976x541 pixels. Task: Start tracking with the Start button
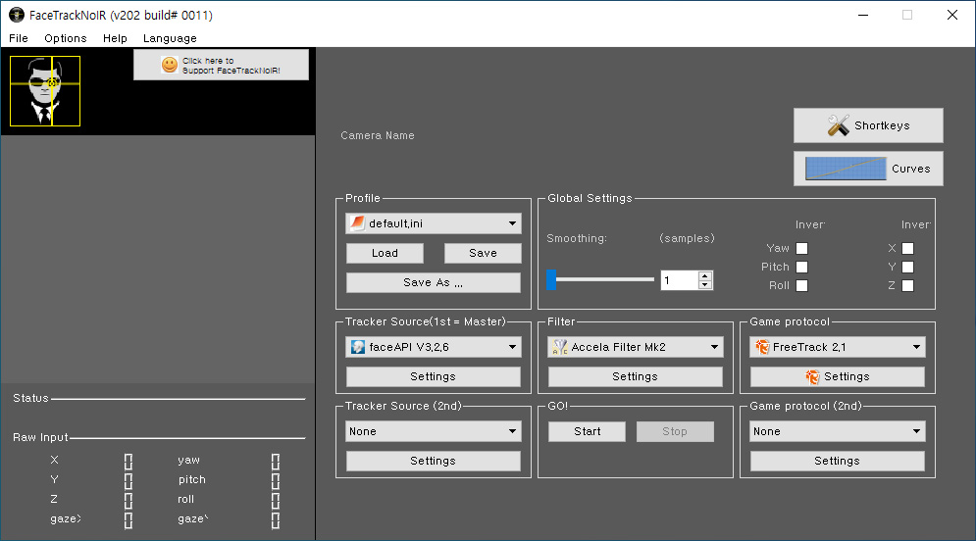[587, 431]
